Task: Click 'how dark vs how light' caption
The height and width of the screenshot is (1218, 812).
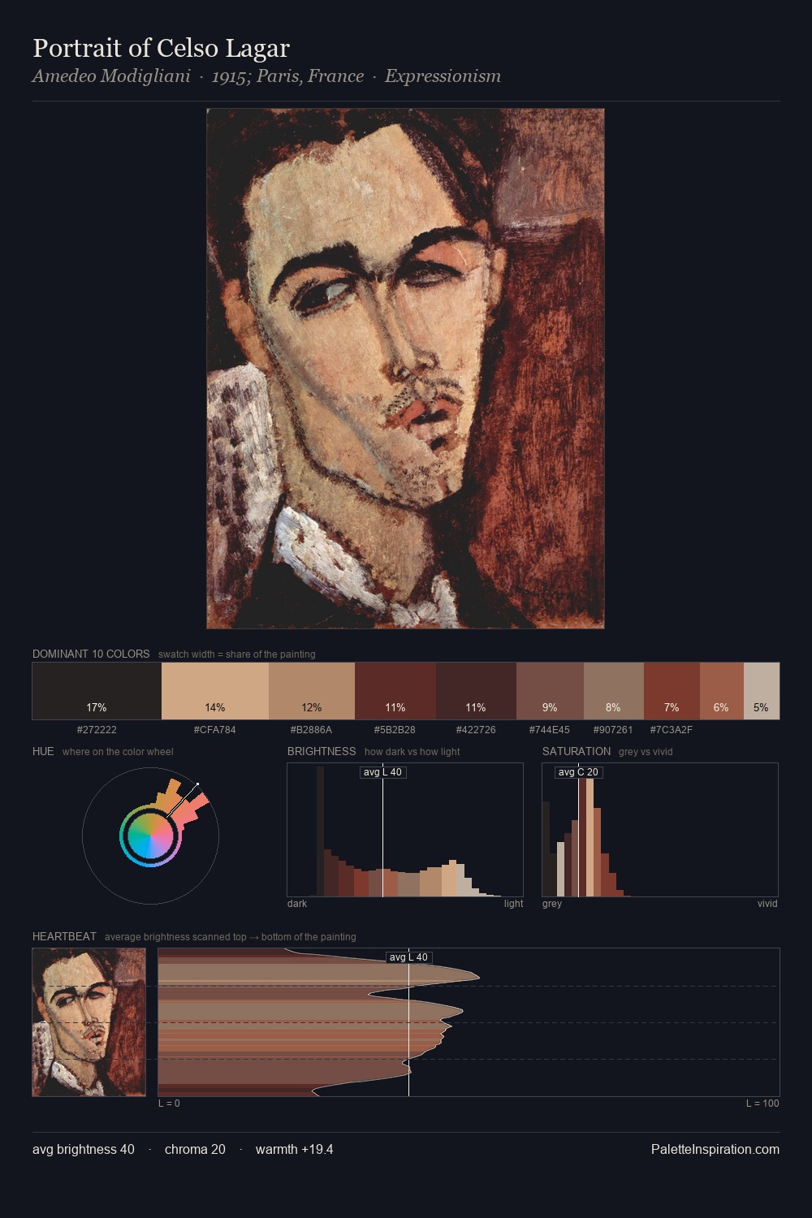Action: [412, 752]
